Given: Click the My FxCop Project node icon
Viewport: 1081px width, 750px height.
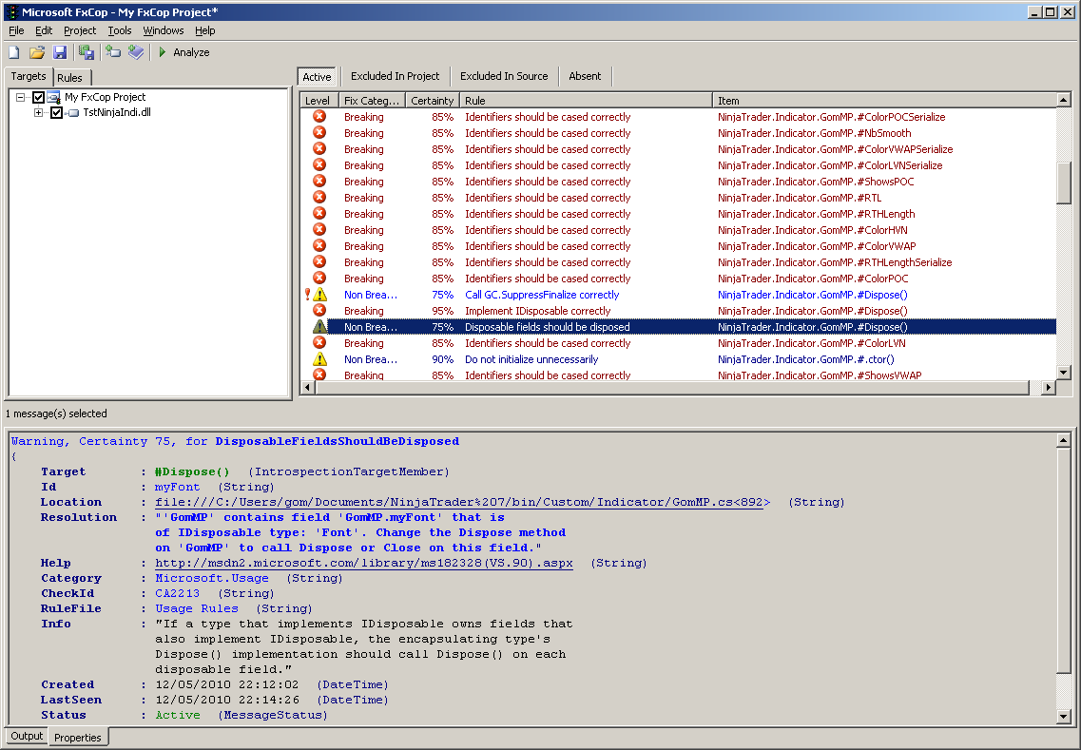Looking at the screenshot, I should click(54, 97).
